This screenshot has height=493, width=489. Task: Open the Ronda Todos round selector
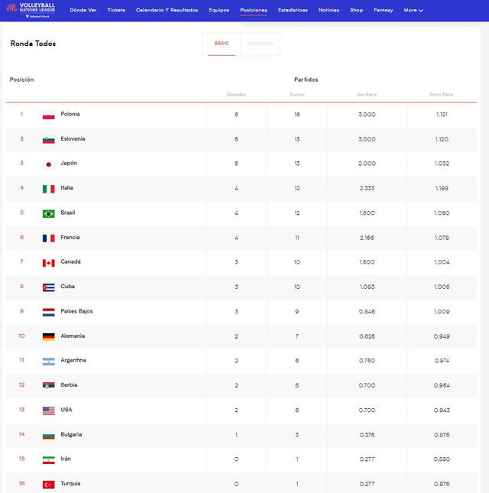[33, 44]
